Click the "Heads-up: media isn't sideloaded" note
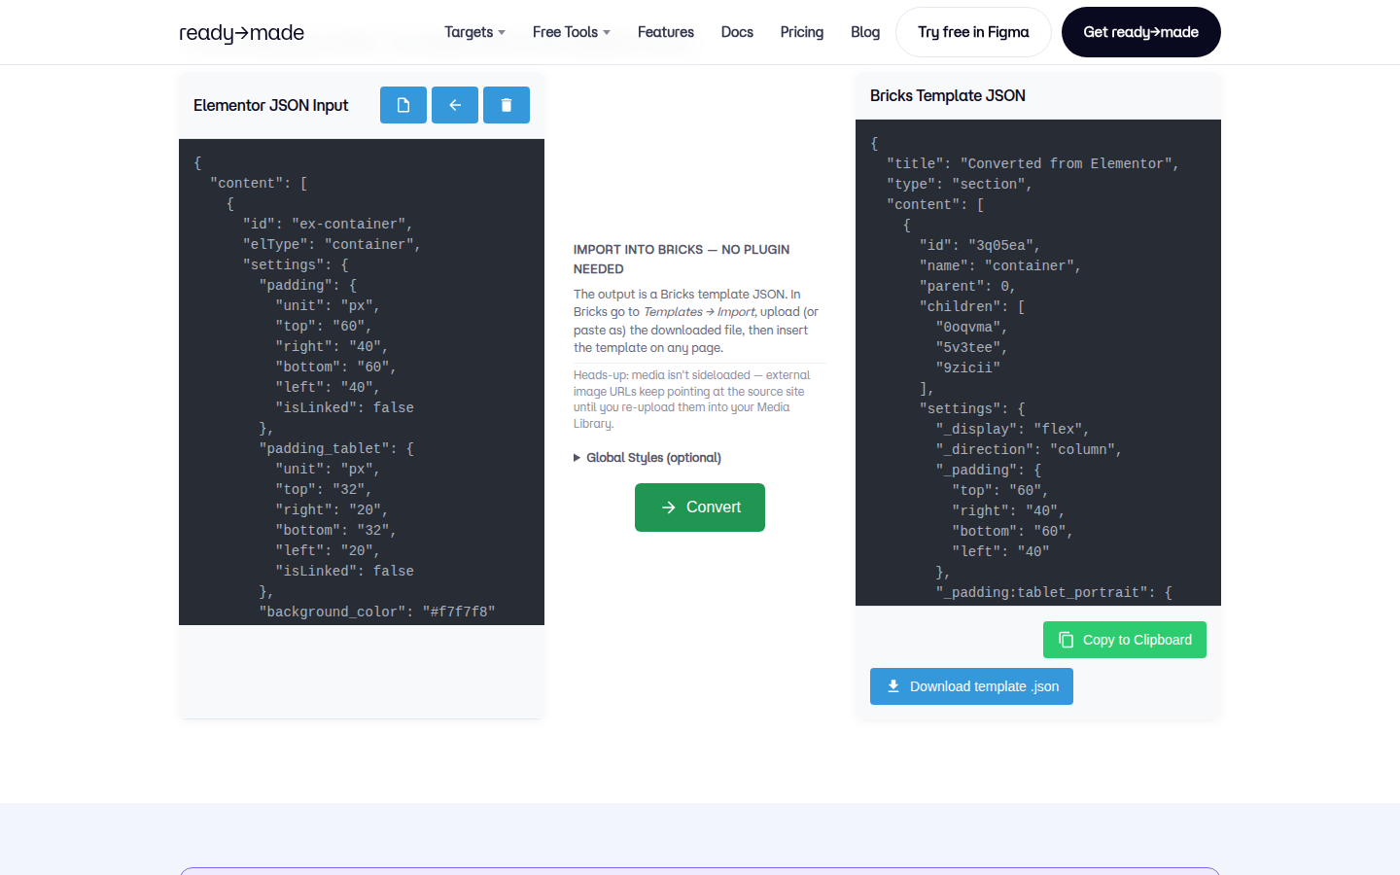Screen dimensions: 1400x875 tap(691, 400)
